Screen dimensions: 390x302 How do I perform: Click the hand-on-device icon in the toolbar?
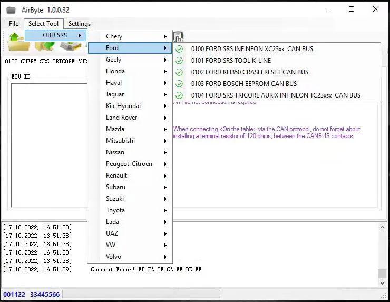(x=178, y=37)
